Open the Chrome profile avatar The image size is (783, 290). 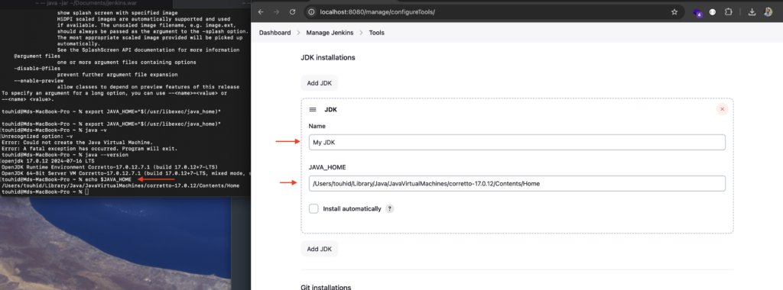[x=768, y=12]
